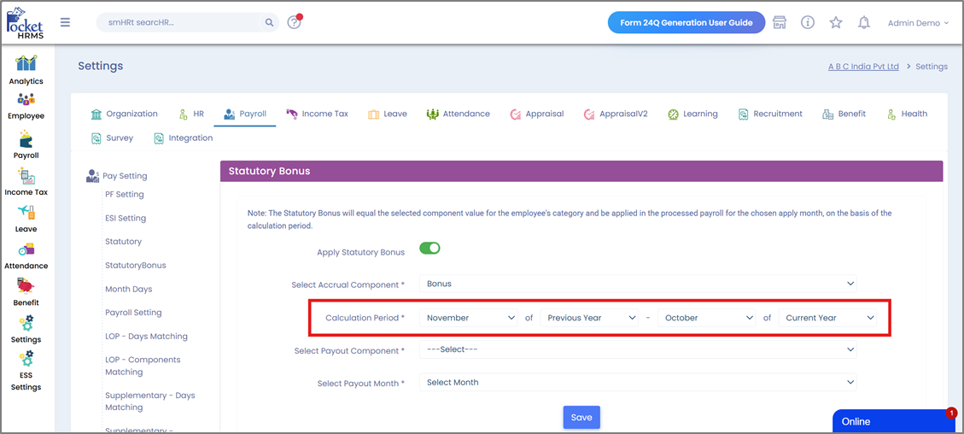This screenshot has width=964, height=434.
Task: Open the notifications bell icon
Action: click(864, 23)
